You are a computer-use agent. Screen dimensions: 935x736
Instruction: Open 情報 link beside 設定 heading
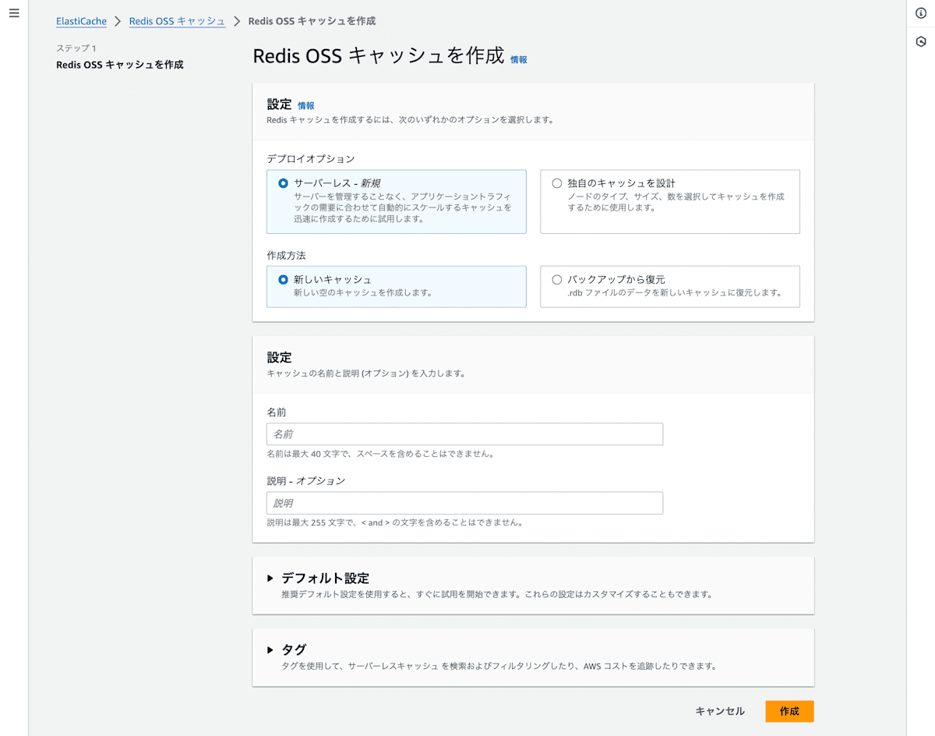(306, 105)
